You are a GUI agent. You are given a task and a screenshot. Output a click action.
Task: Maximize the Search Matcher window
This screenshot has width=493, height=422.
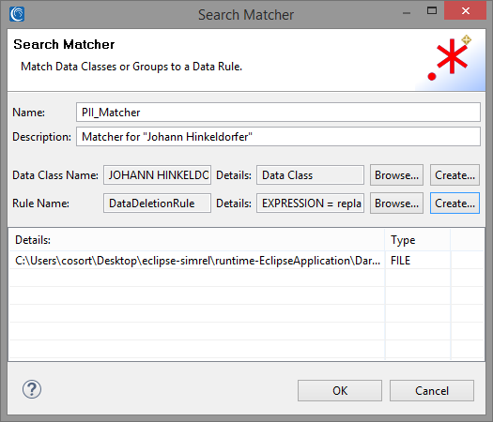click(432, 11)
